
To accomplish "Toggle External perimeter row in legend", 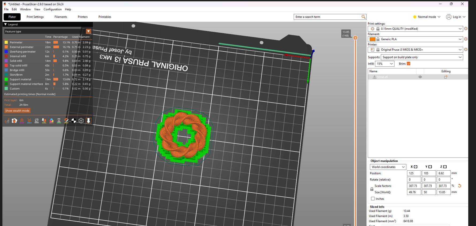I will 47,47.
